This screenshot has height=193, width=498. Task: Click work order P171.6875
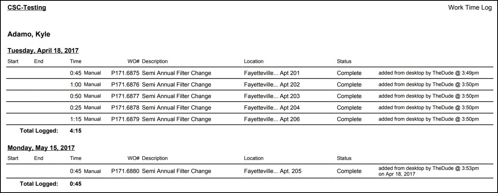coord(125,73)
